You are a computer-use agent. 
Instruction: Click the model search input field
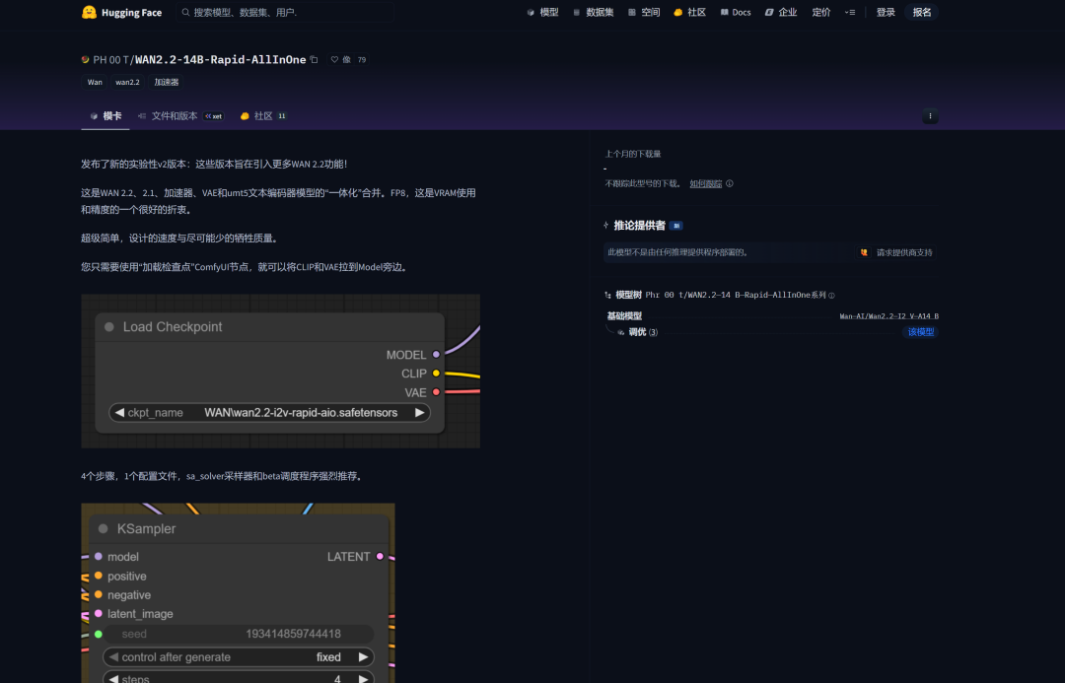point(285,12)
